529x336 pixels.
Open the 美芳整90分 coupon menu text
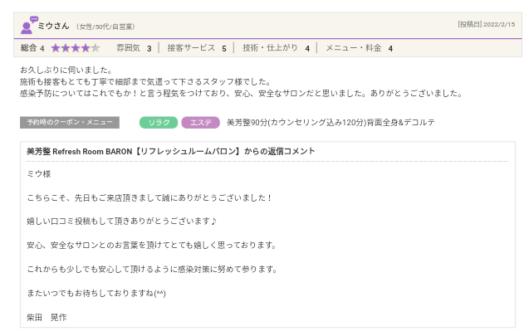pos(330,123)
